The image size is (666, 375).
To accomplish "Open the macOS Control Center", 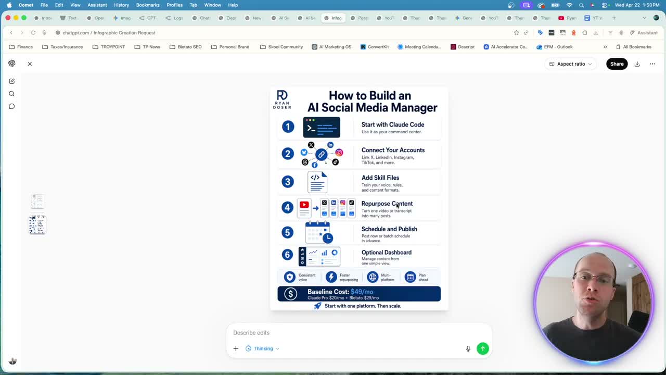I will pyautogui.click(x=604, y=5).
